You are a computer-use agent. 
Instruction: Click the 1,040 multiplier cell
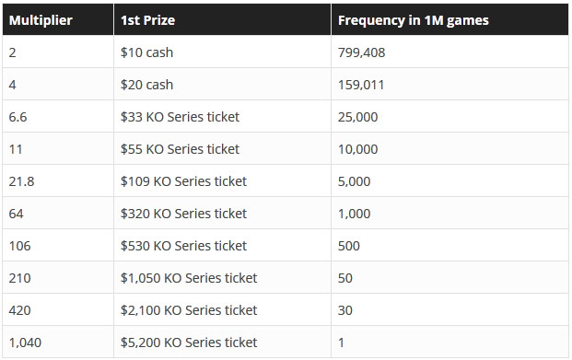58,342
